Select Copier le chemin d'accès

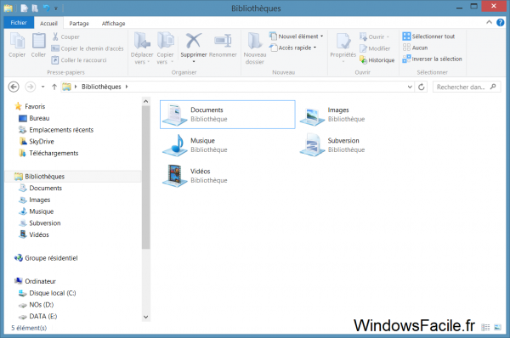tap(88, 48)
